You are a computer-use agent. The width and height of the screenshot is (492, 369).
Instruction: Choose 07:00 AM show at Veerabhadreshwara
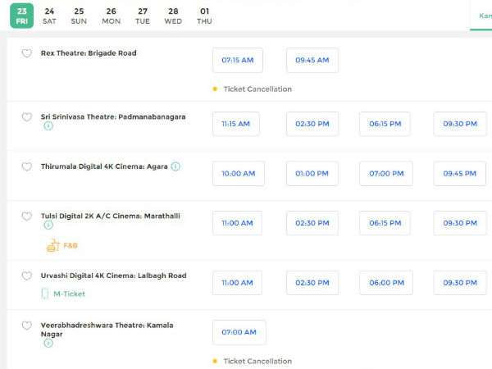tap(239, 332)
